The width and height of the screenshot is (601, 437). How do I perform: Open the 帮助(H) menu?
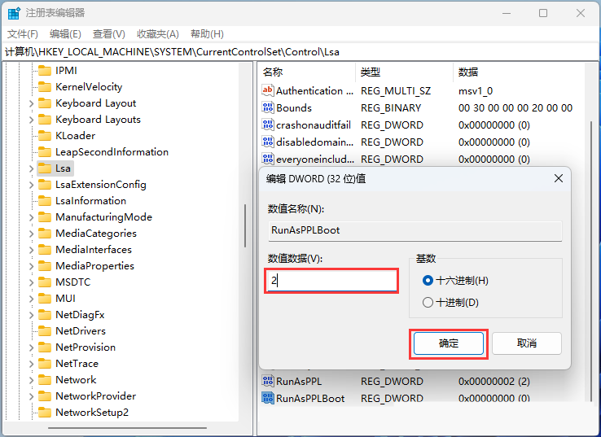point(207,34)
